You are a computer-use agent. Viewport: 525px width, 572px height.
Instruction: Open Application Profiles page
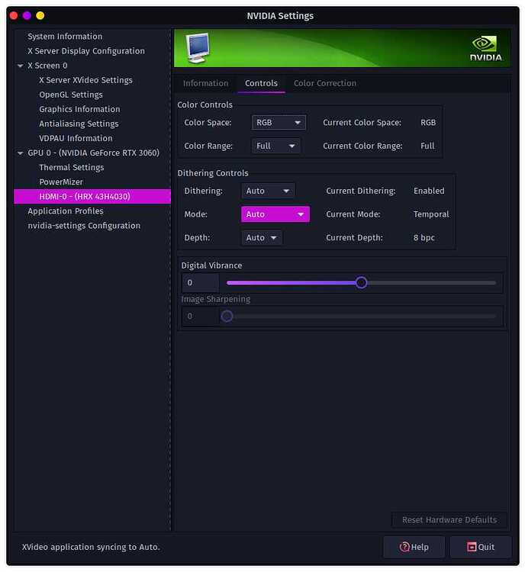point(66,211)
